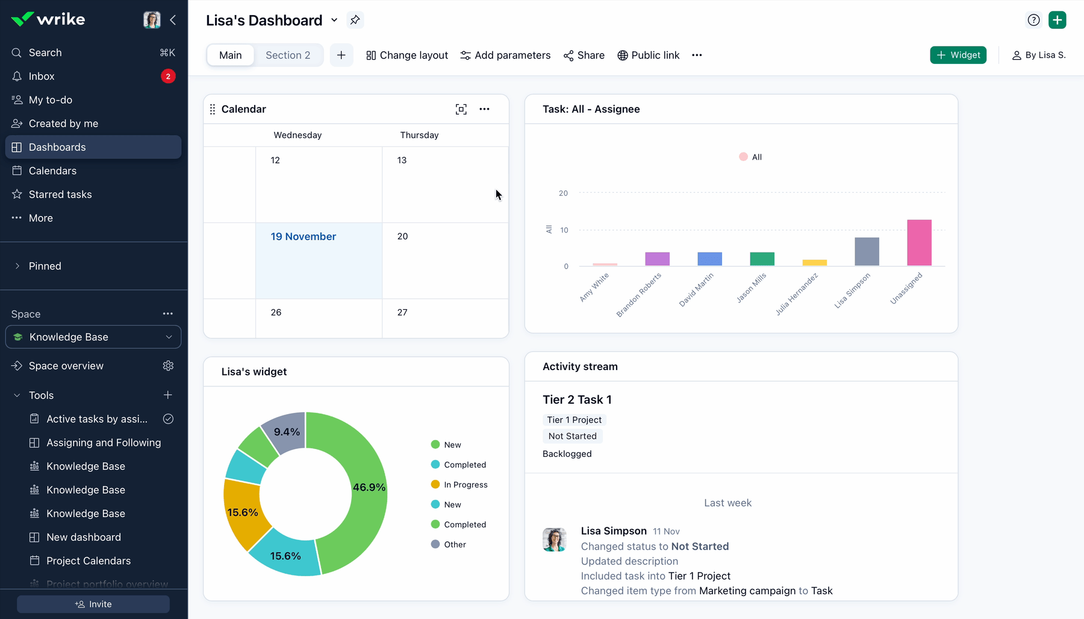This screenshot has height=619, width=1084.
Task: Pin Lisa's Dashboard with the pin icon
Action: 355,20
